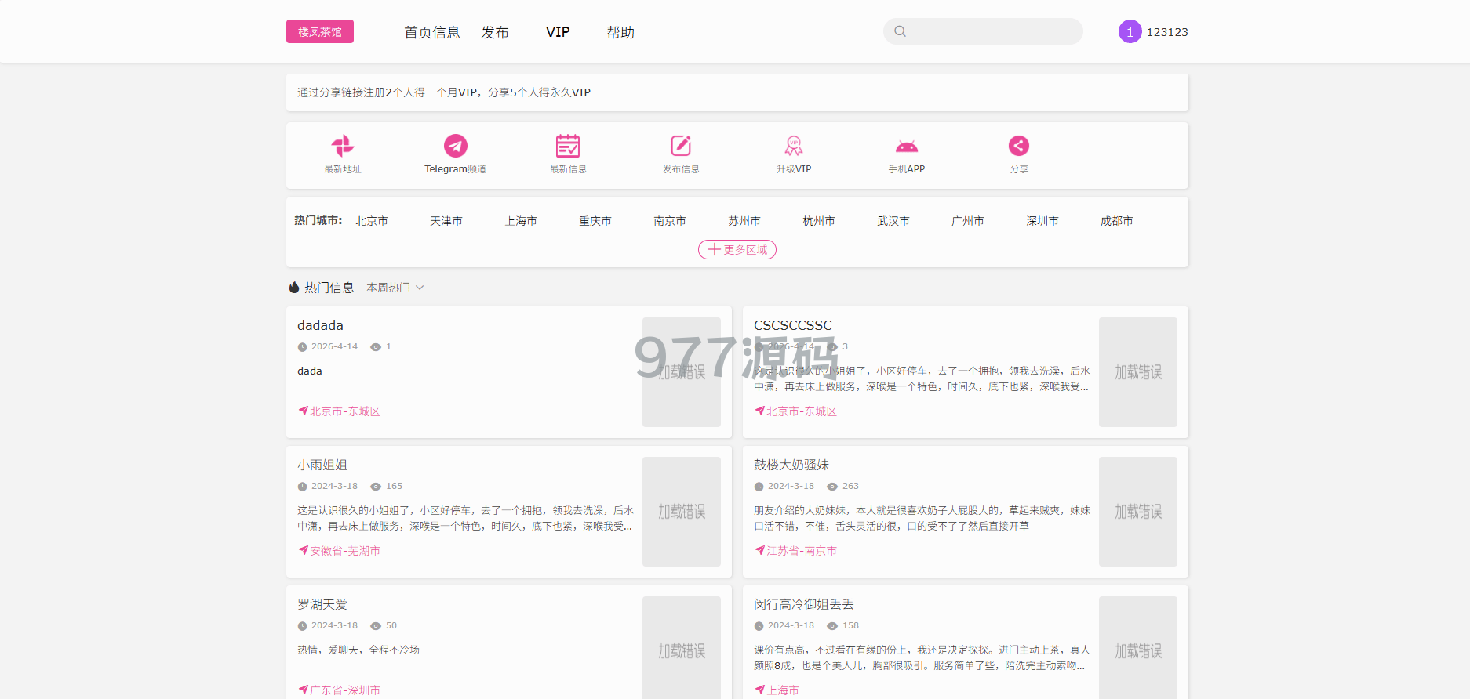Click the search magnifier icon
Viewport: 1470px width, 699px height.
click(901, 31)
